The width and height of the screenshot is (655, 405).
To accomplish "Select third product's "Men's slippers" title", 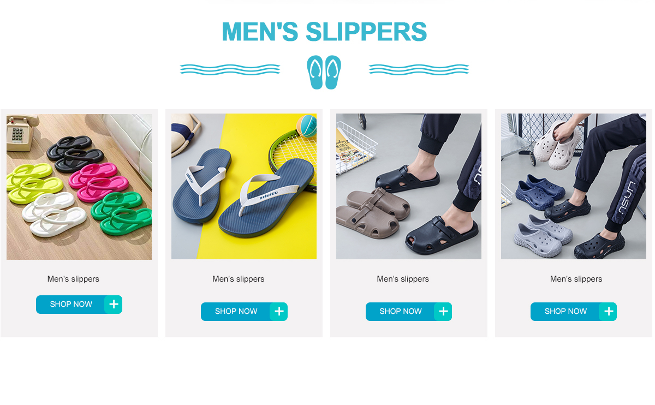I will tap(403, 279).
